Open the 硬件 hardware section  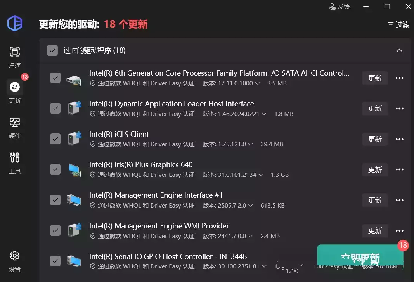point(14,122)
